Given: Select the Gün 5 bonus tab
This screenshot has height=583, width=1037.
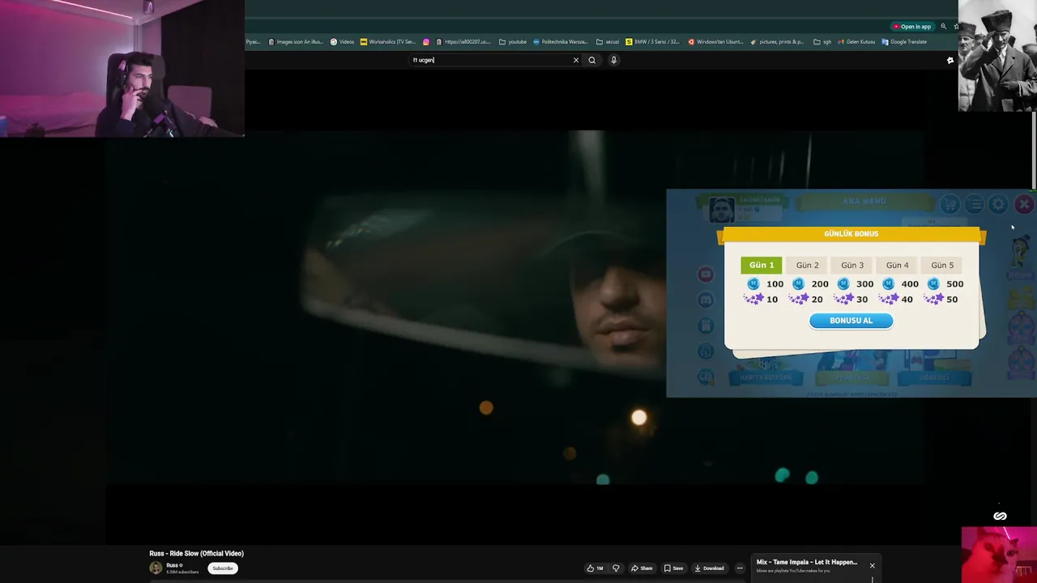Looking at the screenshot, I should (x=942, y=265).
